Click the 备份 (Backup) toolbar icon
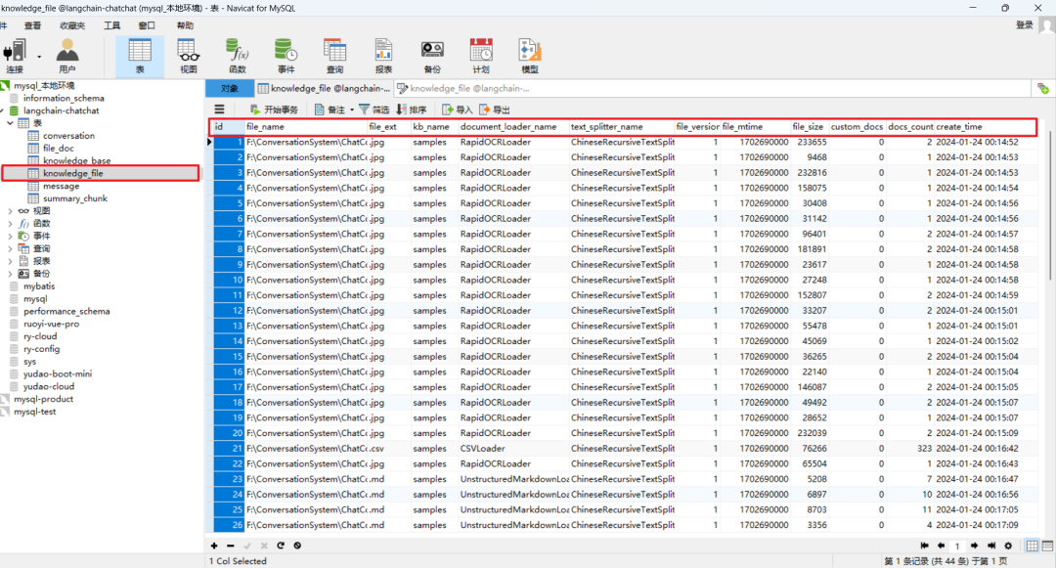 (x=432, y=57)
